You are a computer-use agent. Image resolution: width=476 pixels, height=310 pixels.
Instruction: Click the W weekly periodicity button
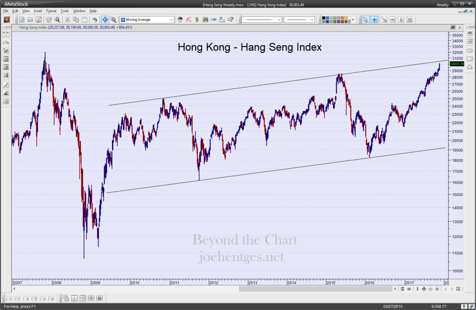click(x=409, y=289)
